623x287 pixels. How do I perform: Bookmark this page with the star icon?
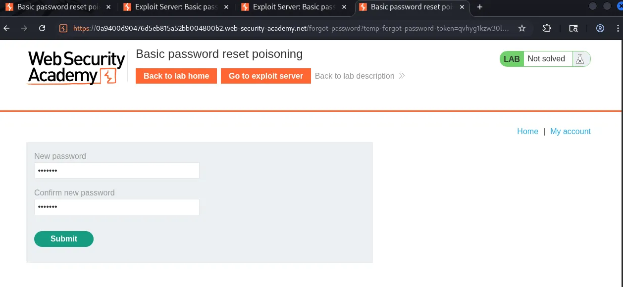pyautogui.click(x=522, y=28)
